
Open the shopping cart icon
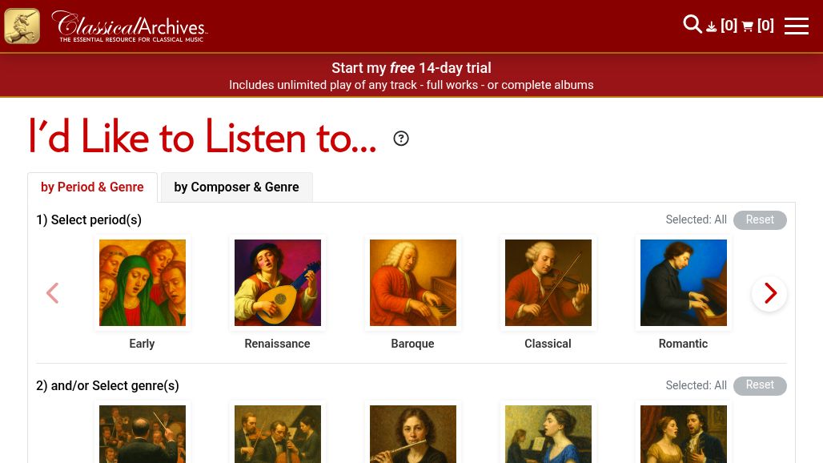pos(748,26)
